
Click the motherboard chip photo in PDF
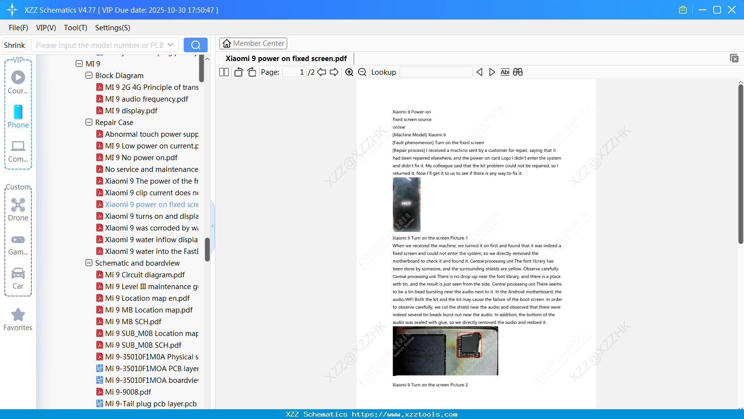point(445,351)
